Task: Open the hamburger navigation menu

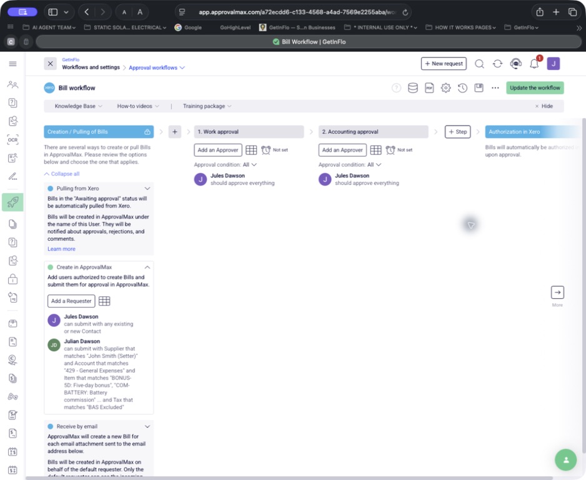Action: [12, 64]
